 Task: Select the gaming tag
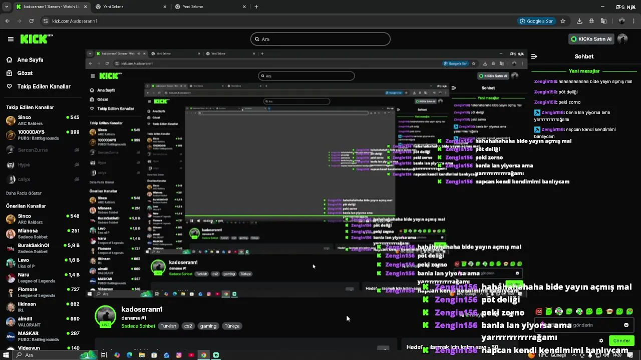tap(208, 326)
